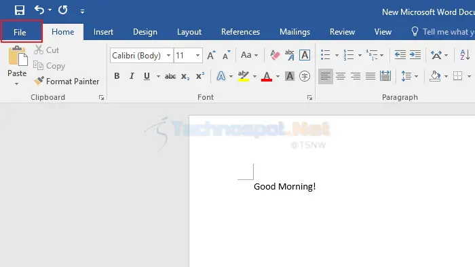
Task: Click the Good Morning! text in document
Action: point(285,186)
